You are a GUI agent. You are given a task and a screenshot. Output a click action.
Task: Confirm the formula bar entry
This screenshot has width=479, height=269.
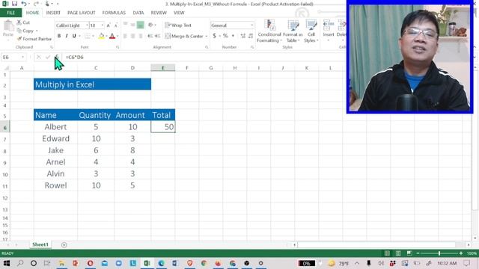coord(48,57)
